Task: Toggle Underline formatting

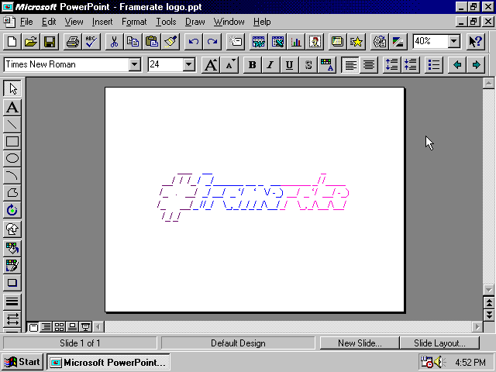Action: click(289, 65)
